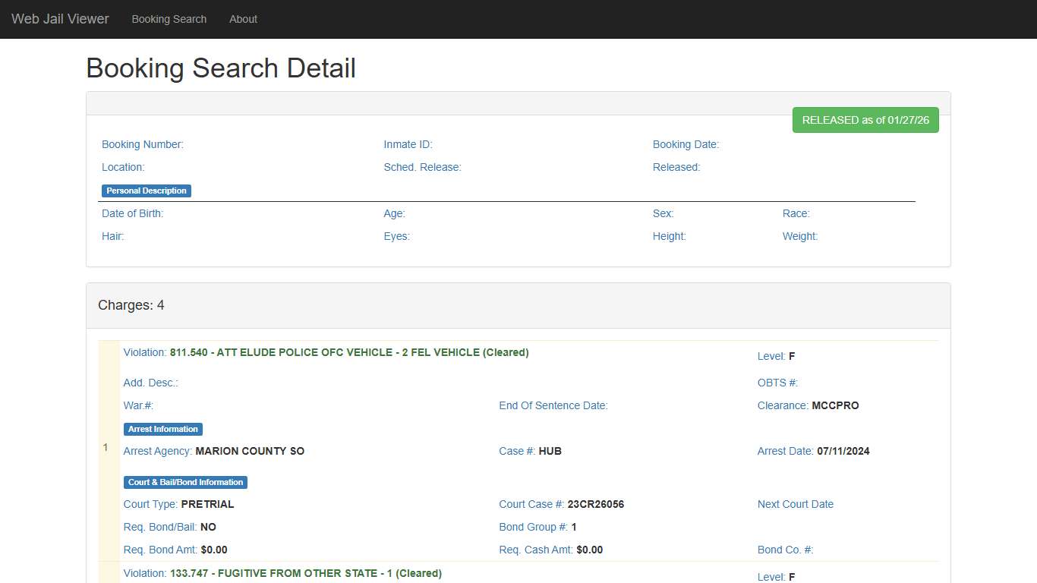Select the 811.540 ATT ELUDE POLICE violation text
The image size is (1037, 583).
(348, 352)
